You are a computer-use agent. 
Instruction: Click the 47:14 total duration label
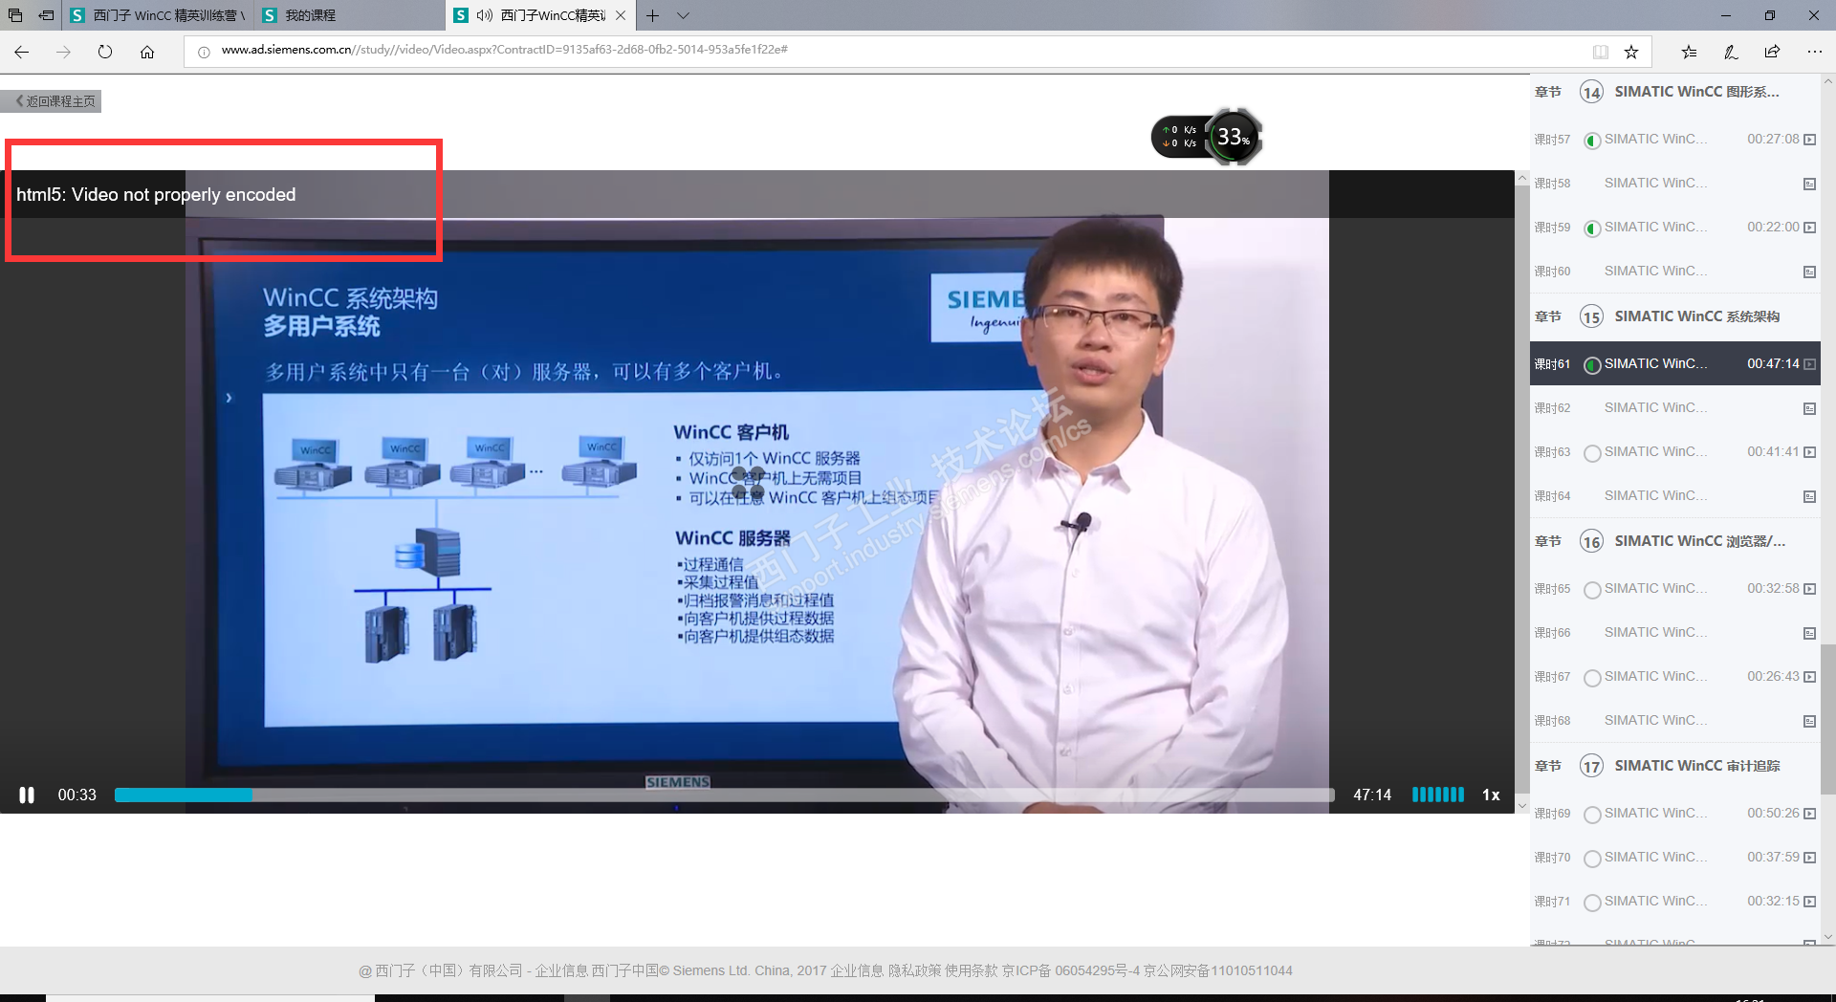point(1372,795)
